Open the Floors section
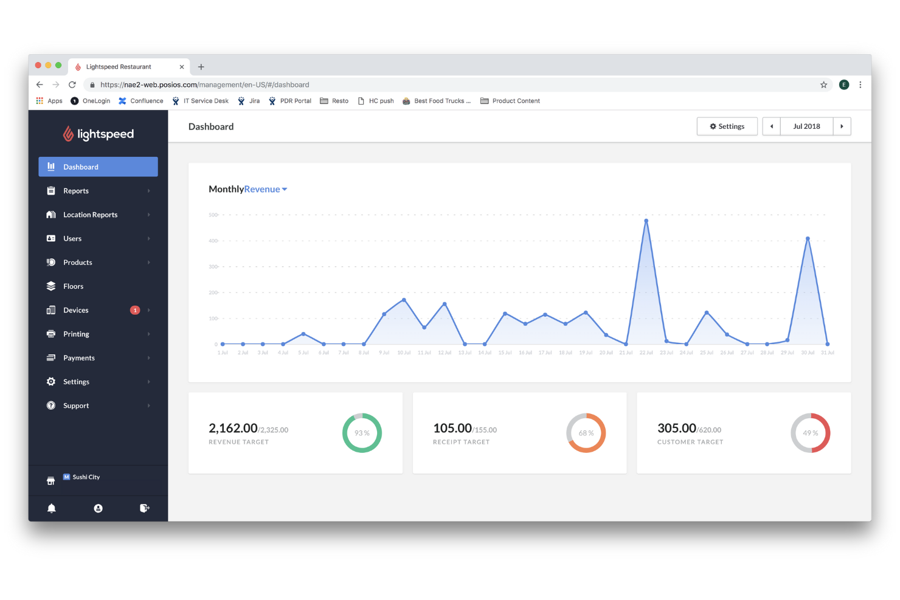This screenshot has width=900, height=600. (x=73, y=286)
